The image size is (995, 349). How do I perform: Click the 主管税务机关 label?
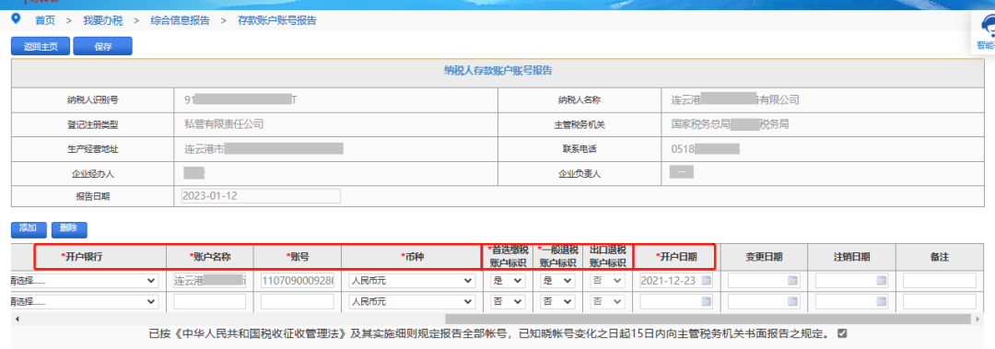[x=579, y=124]
